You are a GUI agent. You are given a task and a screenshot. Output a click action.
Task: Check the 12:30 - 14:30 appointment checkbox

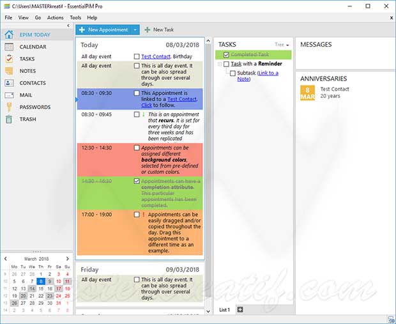tap(137, 148)
